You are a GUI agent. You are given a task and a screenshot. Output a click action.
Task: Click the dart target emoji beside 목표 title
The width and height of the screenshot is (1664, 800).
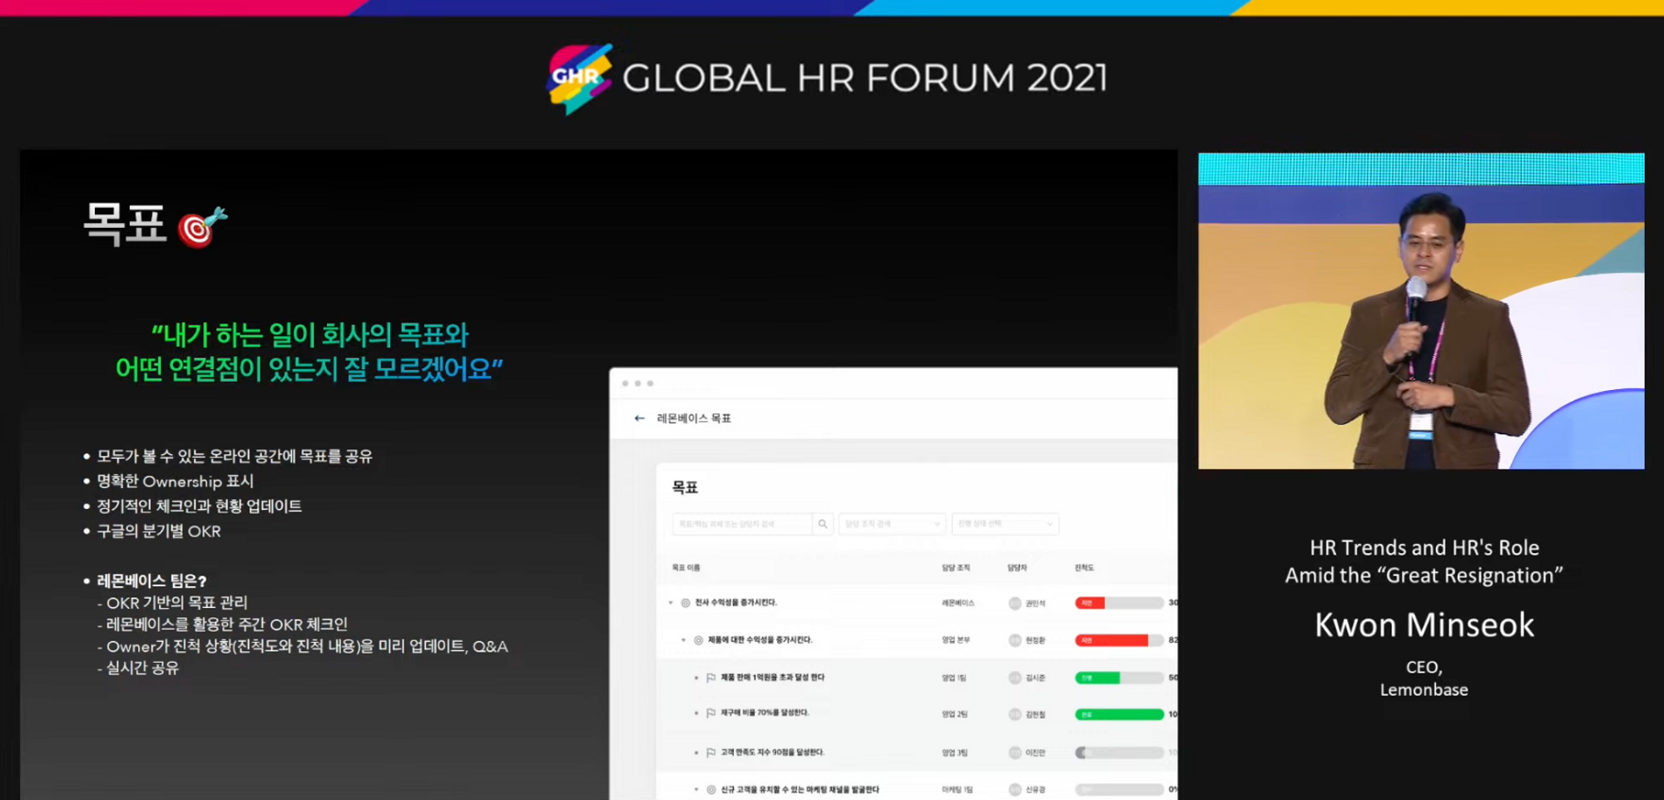[x=201, y=227]
